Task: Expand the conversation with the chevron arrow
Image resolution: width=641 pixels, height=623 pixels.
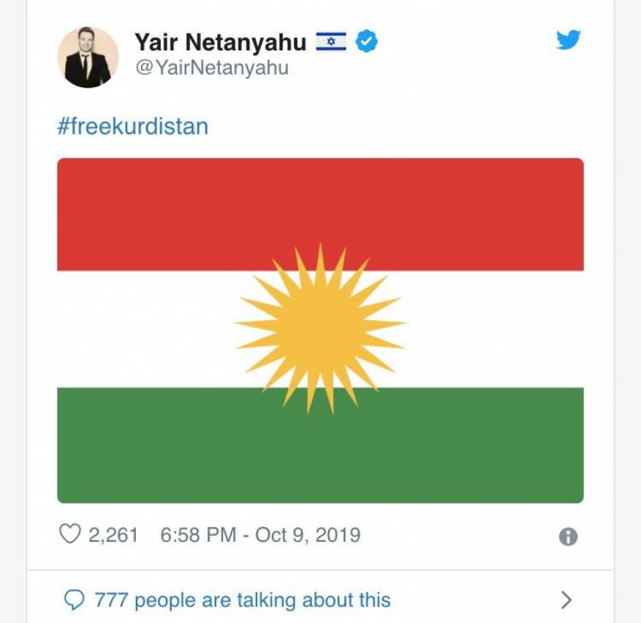Action: [564, 599]
